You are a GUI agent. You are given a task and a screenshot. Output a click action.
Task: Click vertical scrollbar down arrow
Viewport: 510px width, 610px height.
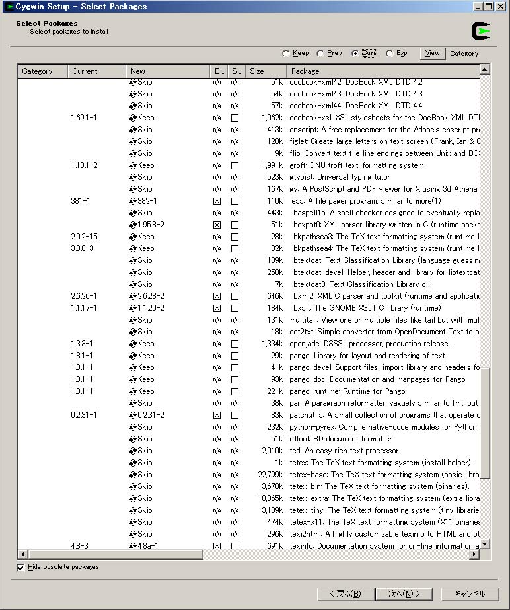point(485,544)
